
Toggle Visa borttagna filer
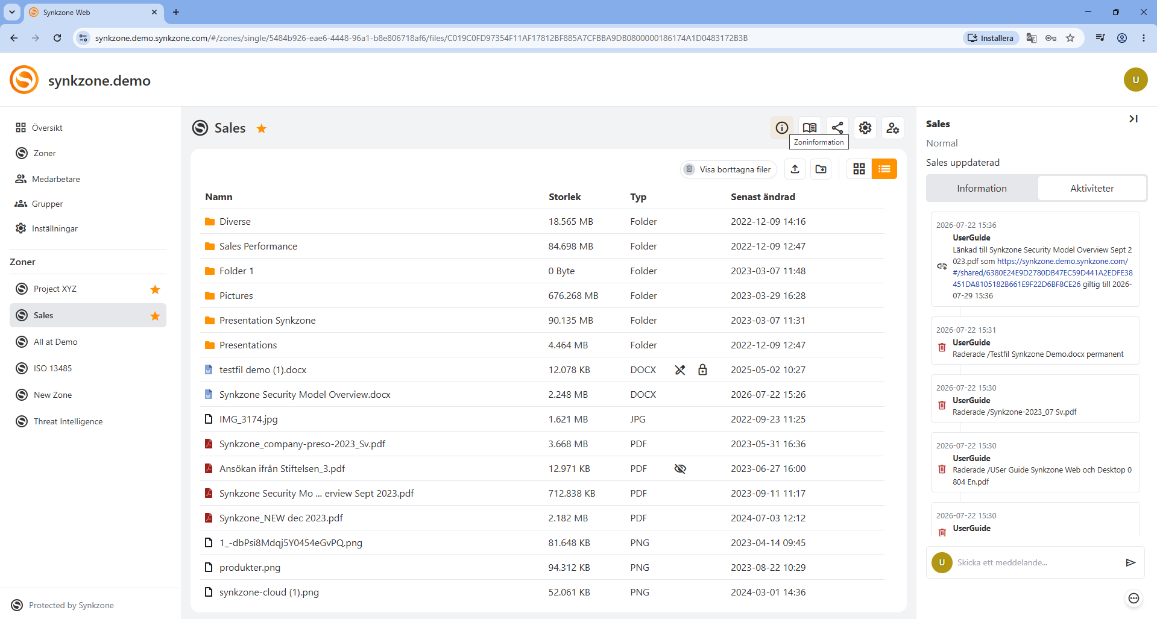pyautogui.click(x=728, y=169)
